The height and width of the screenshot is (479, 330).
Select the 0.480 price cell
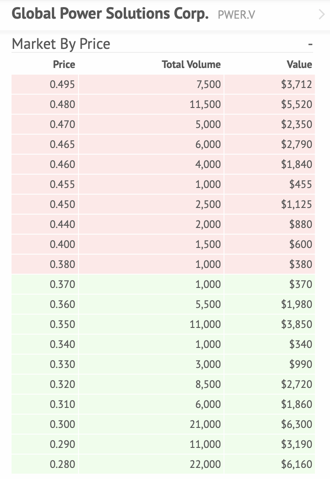click(x=63, y=104)
